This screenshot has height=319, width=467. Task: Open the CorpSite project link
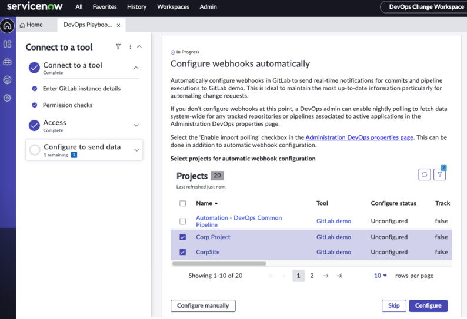tap(208, 252)
